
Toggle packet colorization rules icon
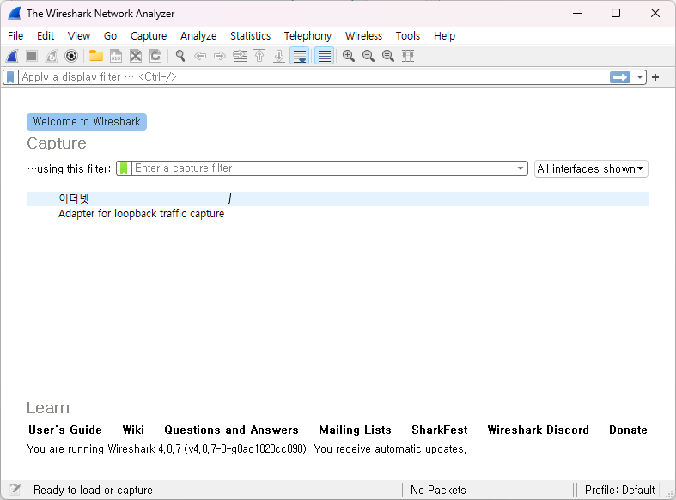(x=324, y=56)
